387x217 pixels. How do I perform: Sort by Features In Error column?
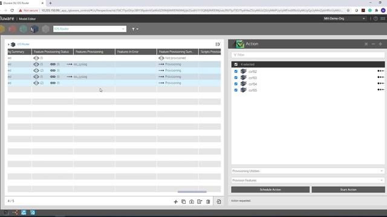point(135,52)
